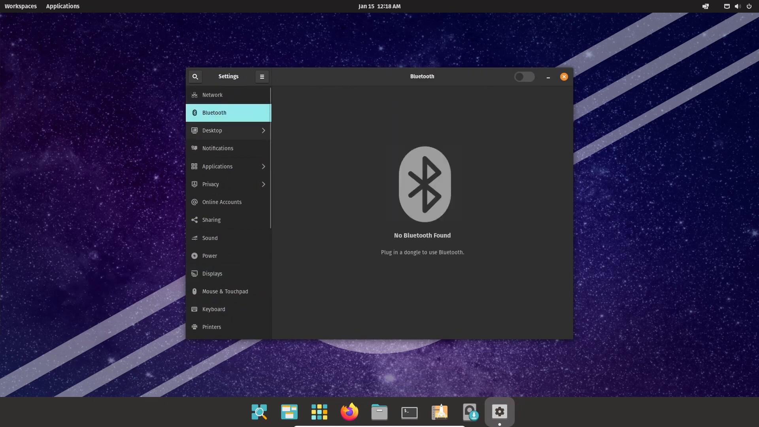The image size is (759, 427).
Task: Open the Workspaces overview
Action: pos(21,6)
